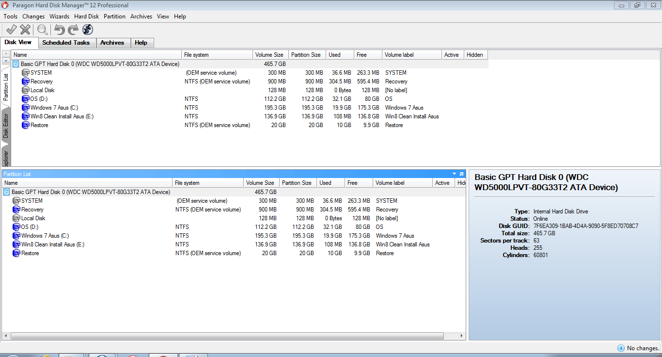Image resolution: width=662 pixels, height=357 pixels.
Task: Click the magnifier view-changes toolbar icon
Action: (x=43, y=30)
